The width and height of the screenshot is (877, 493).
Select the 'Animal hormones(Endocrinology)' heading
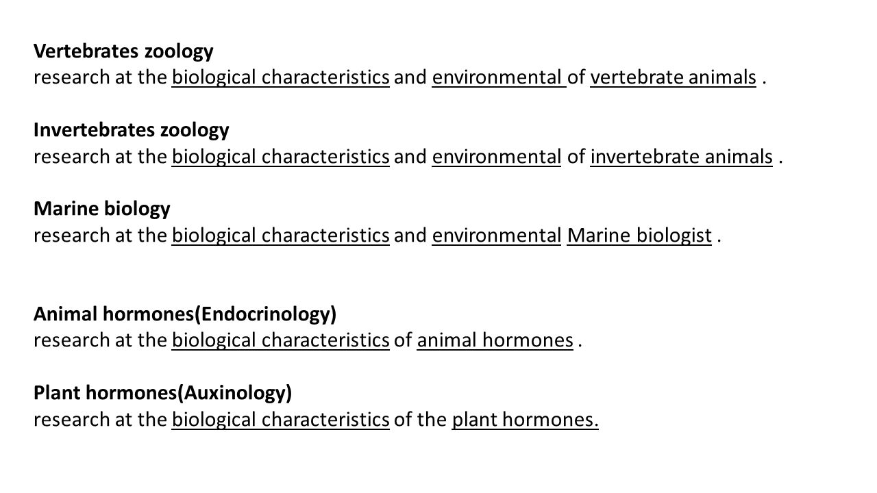point(185,314)
